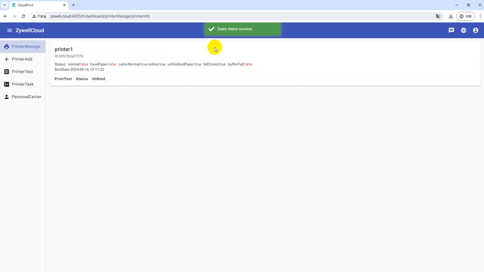Open a new browser tab
Image resolution: width=484 pixels, height=272 pixels.
(73, 5)
